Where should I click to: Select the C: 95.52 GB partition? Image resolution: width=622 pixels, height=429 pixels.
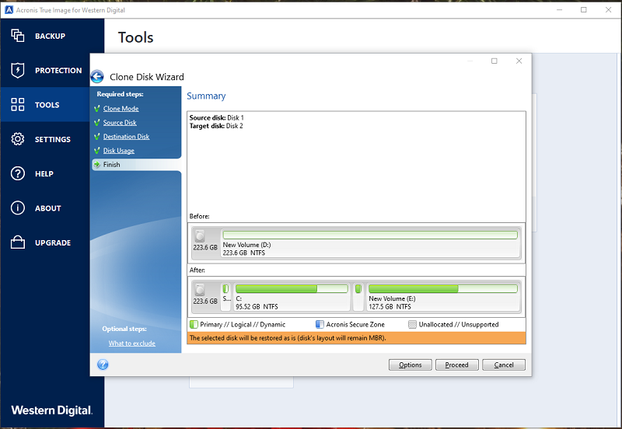[x=292, y=297]
